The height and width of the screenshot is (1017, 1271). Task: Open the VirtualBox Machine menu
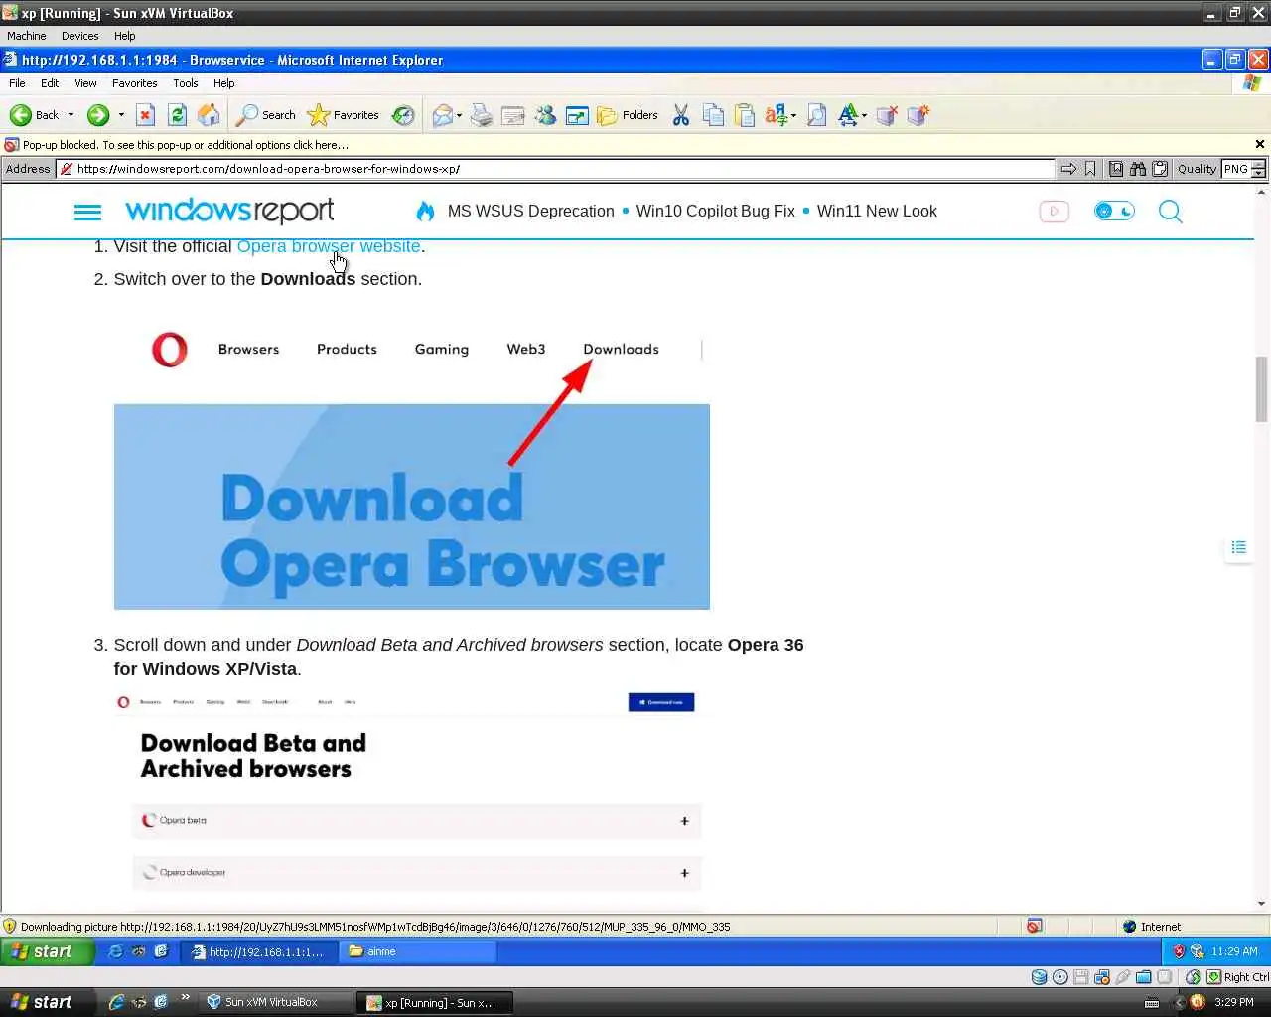[x=27, y=36]
